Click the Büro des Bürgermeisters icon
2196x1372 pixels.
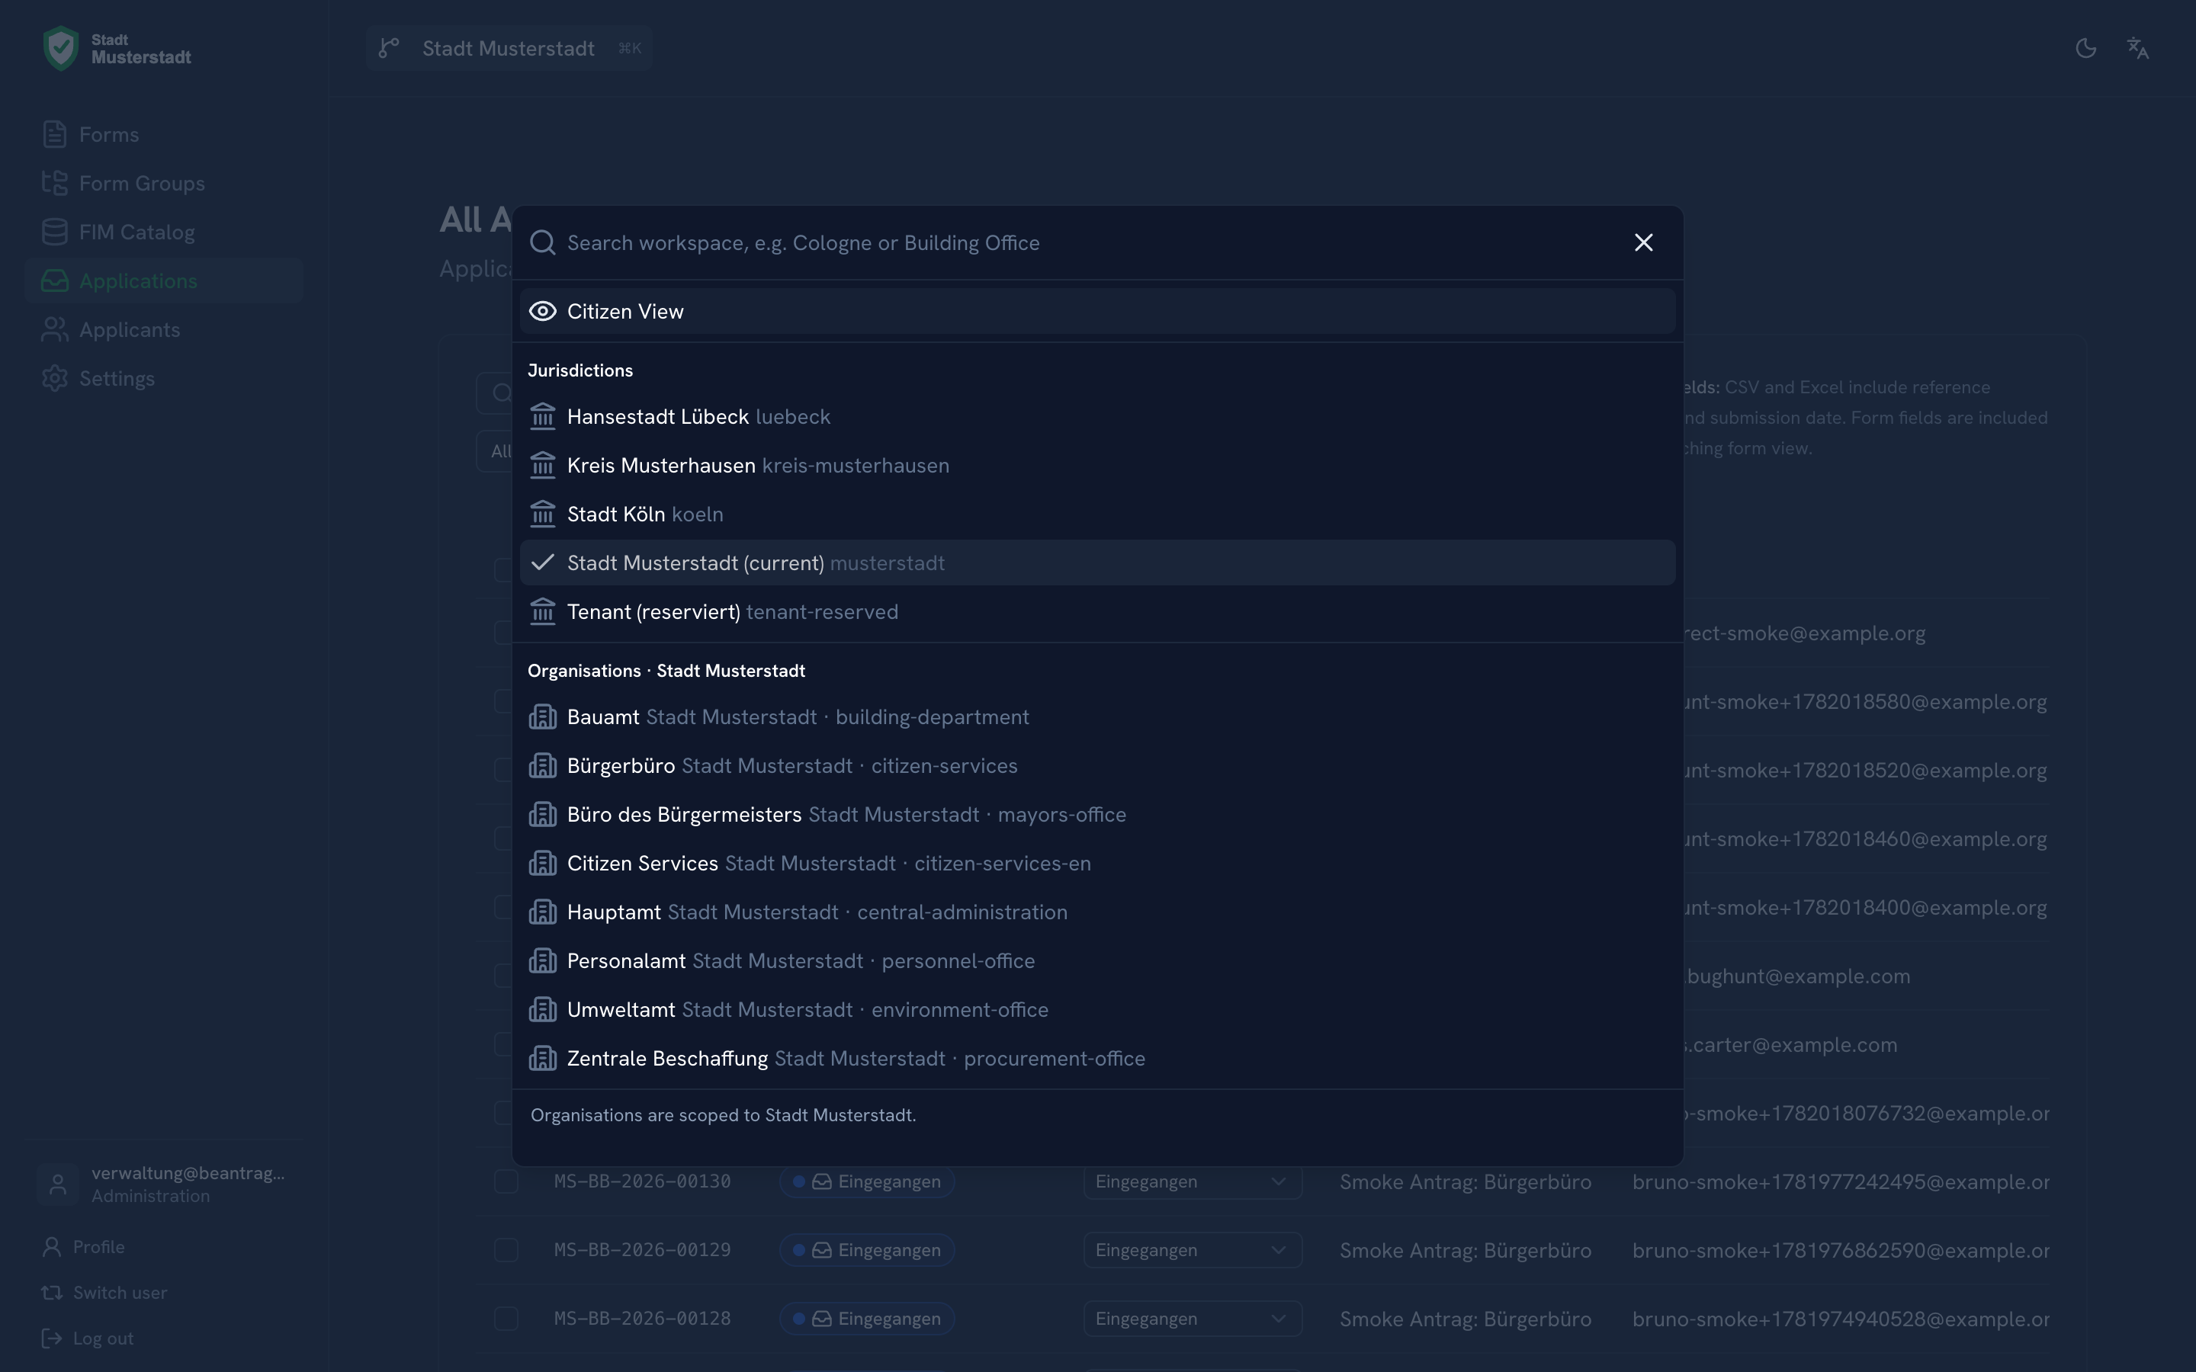click(543, 815)
